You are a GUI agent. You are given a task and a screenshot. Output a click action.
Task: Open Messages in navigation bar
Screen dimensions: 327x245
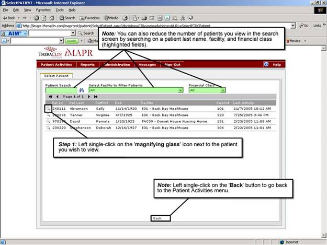(x=146, y=64)
